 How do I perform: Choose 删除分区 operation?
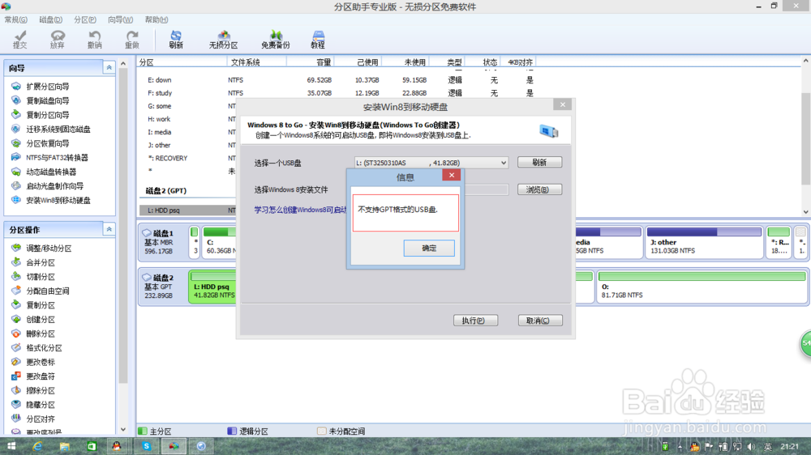click(41, 334)
